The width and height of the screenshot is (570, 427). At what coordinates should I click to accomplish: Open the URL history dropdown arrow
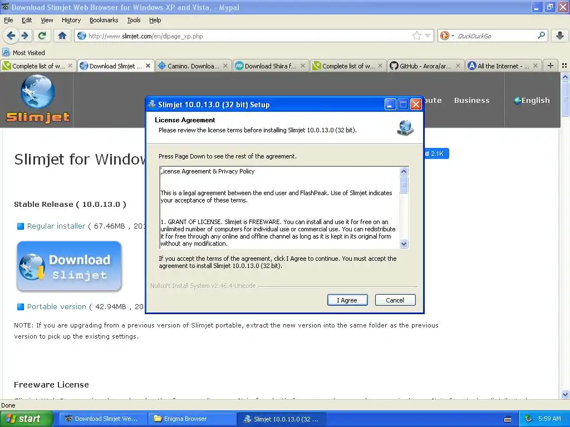(427, 36)
